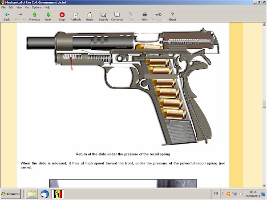Screen dimensions: 267x200
Task: Click the Colt pistol cutaway diagram
Action: tap(123, 87)
